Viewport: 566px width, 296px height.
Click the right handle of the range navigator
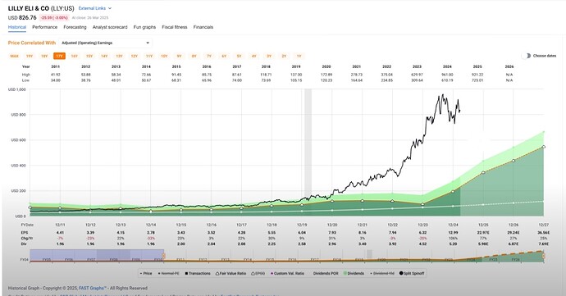(543, 256)
